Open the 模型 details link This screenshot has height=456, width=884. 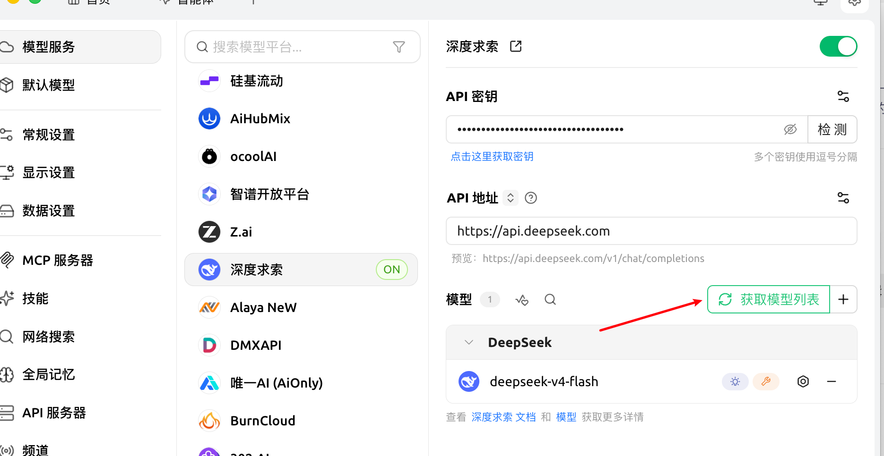click(x=566, y=417)
